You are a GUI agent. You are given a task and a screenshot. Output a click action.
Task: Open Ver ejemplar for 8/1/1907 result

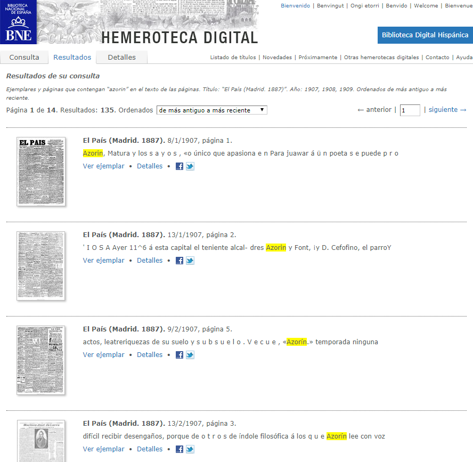click(x=103, y=166)
